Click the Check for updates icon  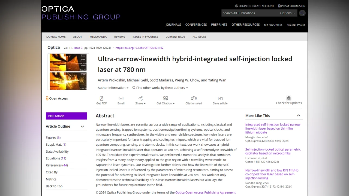click(x=289, y=98)
